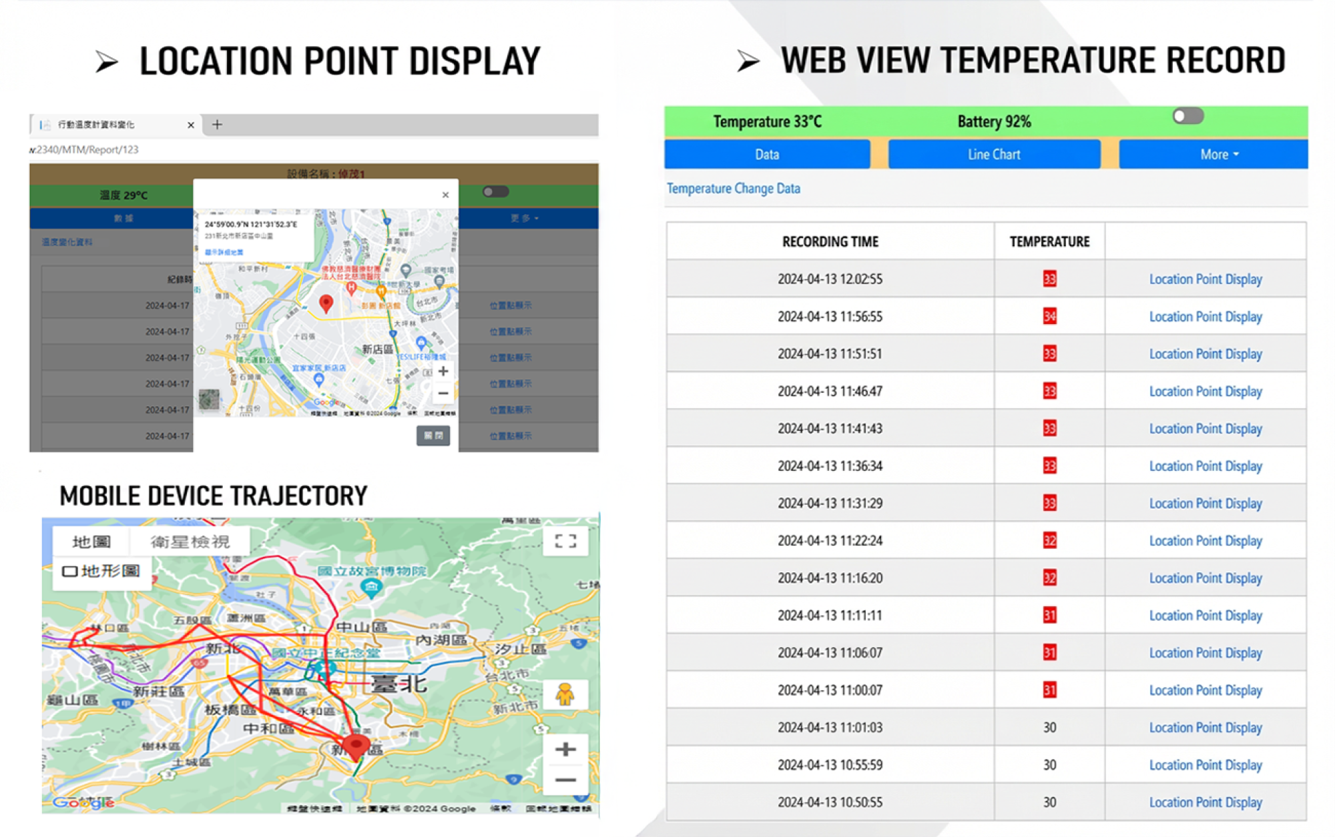This screenshot has height=837, width=1335.
Task: Zoom in on trajectory map
Action: pos(565,749)
